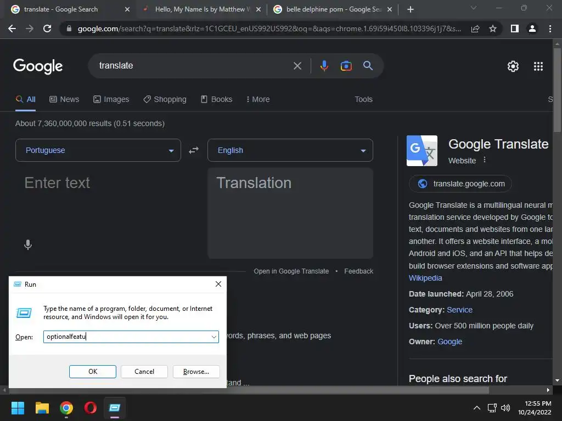Open Google quick settings gear
562x421 pixels.
tap(513, 66)
